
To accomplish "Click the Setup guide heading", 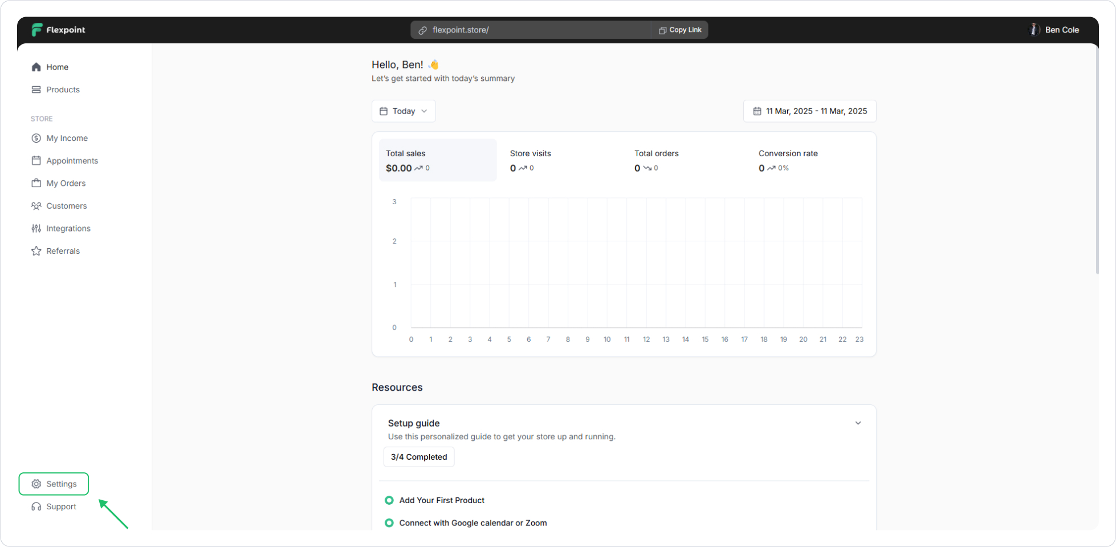I will [414, 423].
